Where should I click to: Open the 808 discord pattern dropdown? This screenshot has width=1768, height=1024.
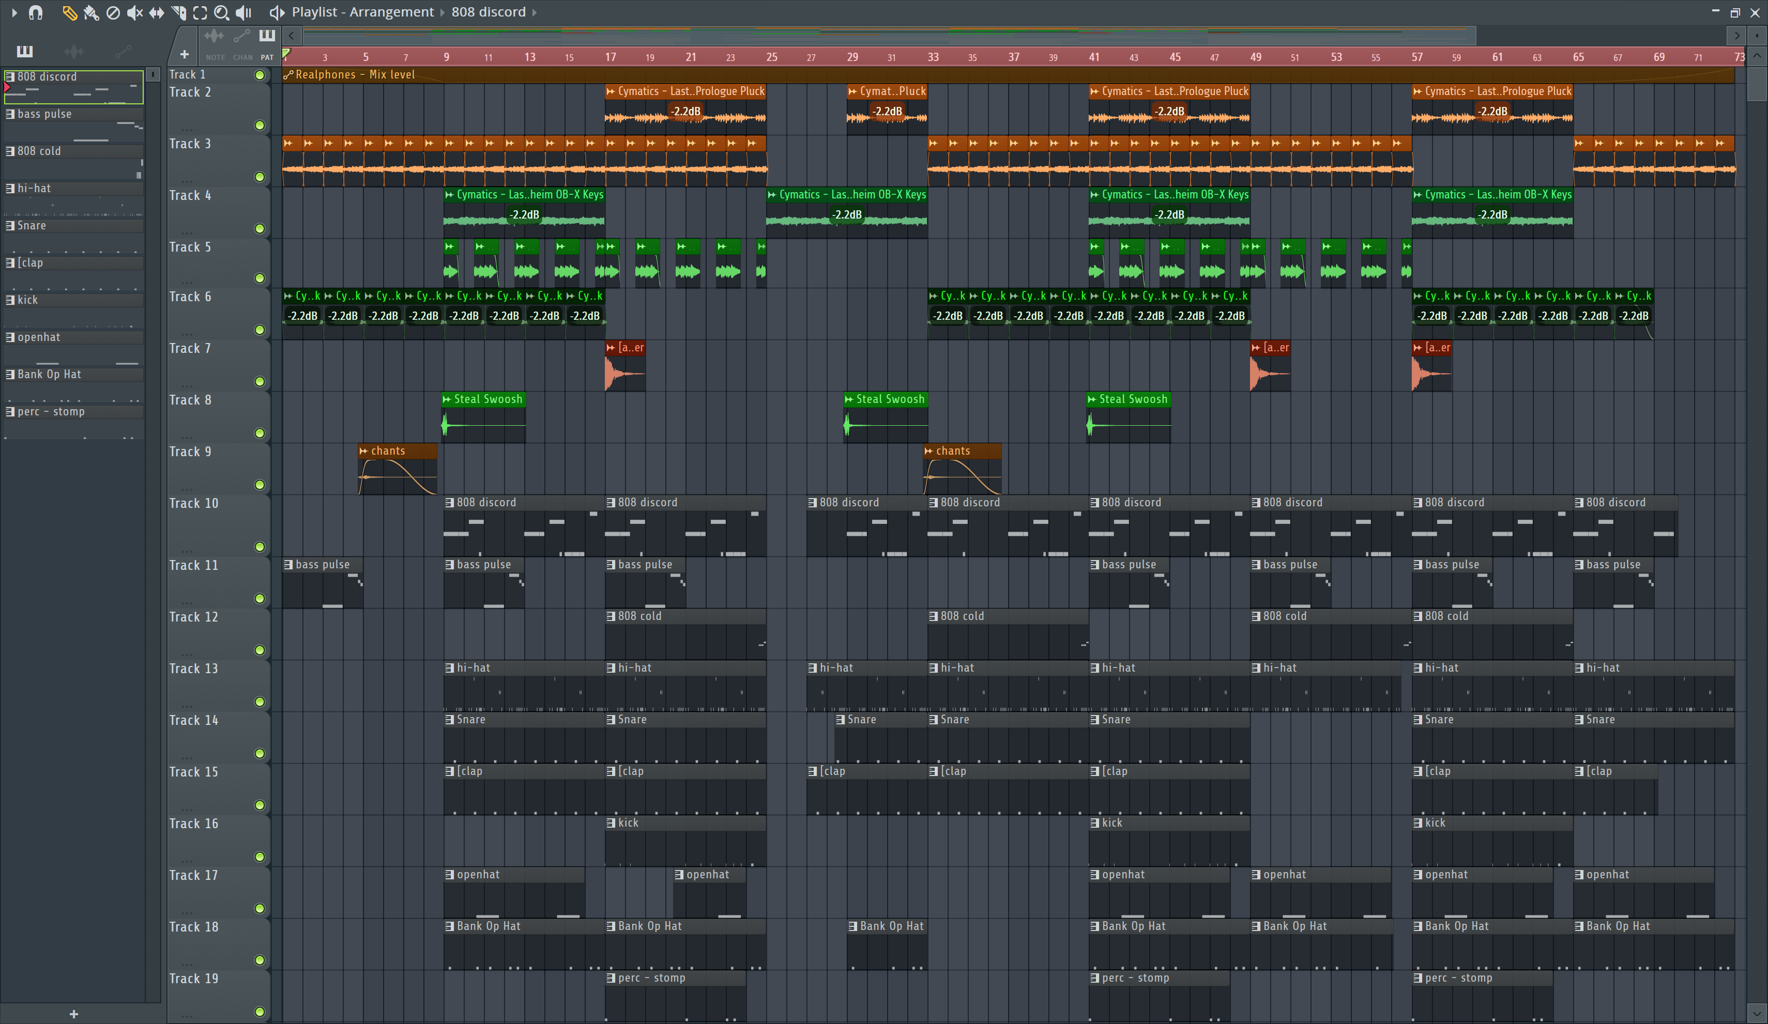point(489,12)
